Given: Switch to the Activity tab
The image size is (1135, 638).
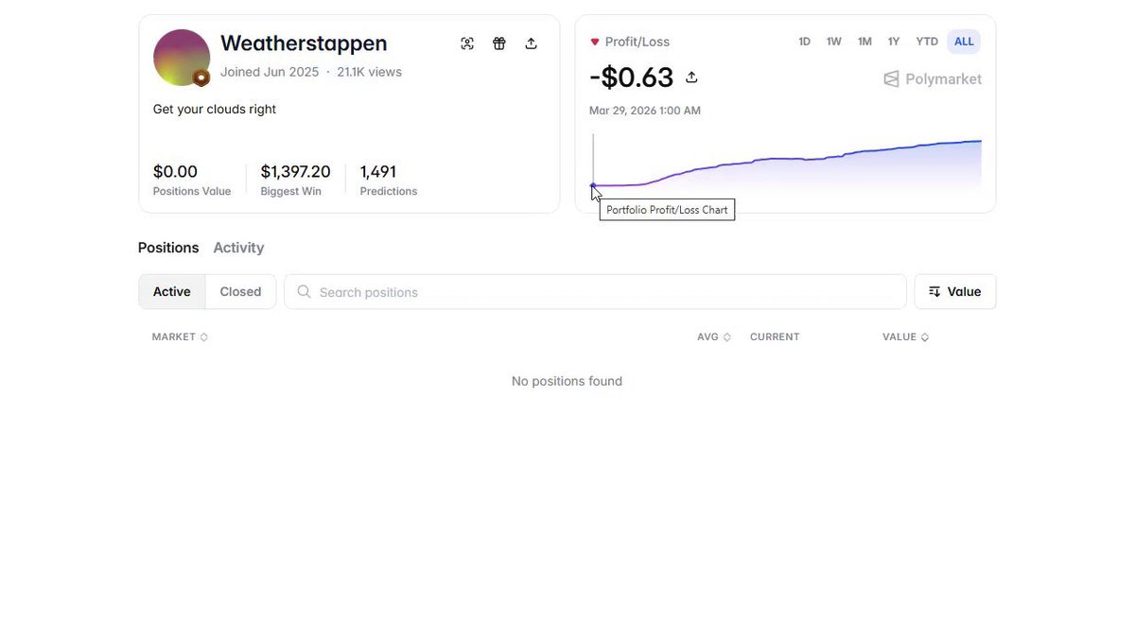Looking at the screenshot, I should [238, 248].
